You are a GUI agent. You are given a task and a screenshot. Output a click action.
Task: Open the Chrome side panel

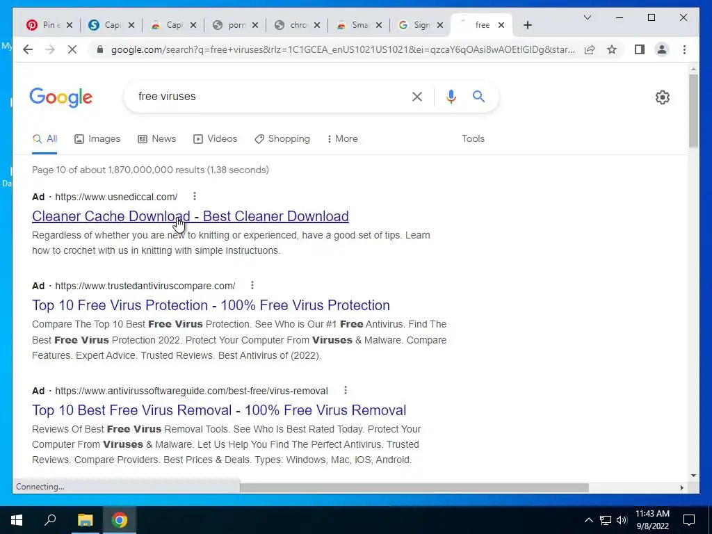tap(640, 49)
